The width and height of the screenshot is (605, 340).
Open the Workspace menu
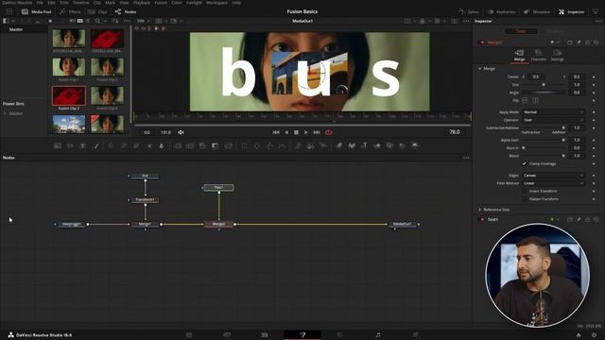coord(216,3)
